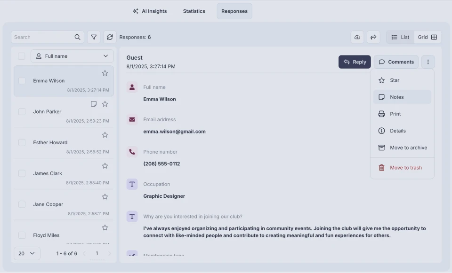Image resolution: width=452 pixels, height=273 pixels.
Task: Open the Comments panel
Action: 396,62
